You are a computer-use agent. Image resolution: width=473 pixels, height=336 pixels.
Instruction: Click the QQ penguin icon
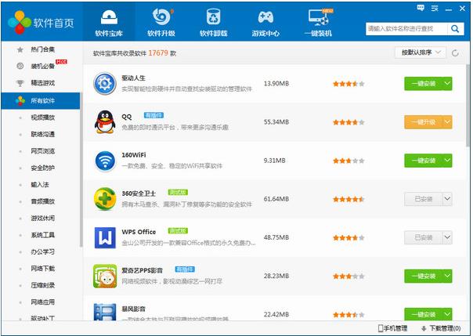(105, 122)
